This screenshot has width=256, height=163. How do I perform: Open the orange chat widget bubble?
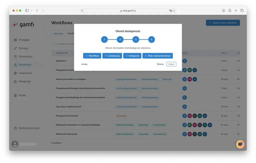tap(240, 144)
